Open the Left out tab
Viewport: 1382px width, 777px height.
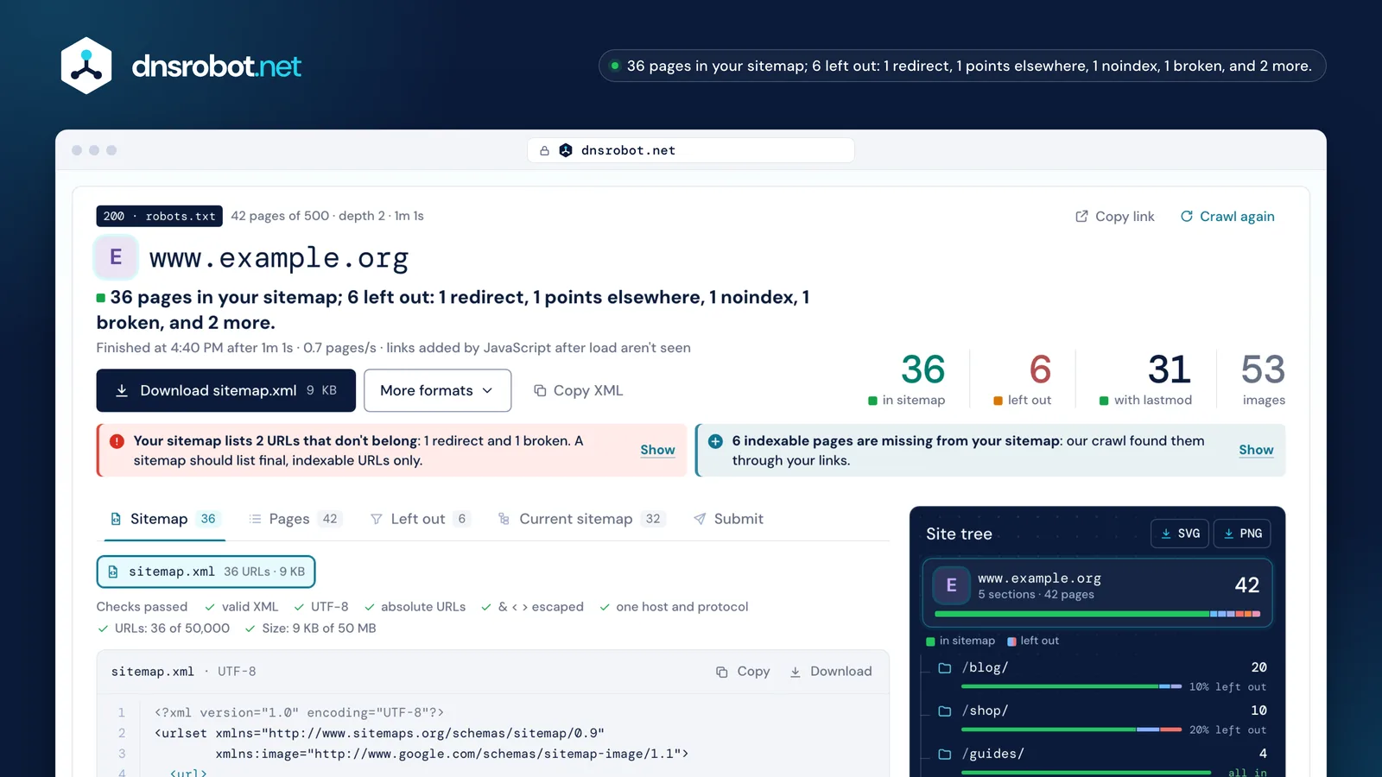pyautogui.click(x=420, y=519)
